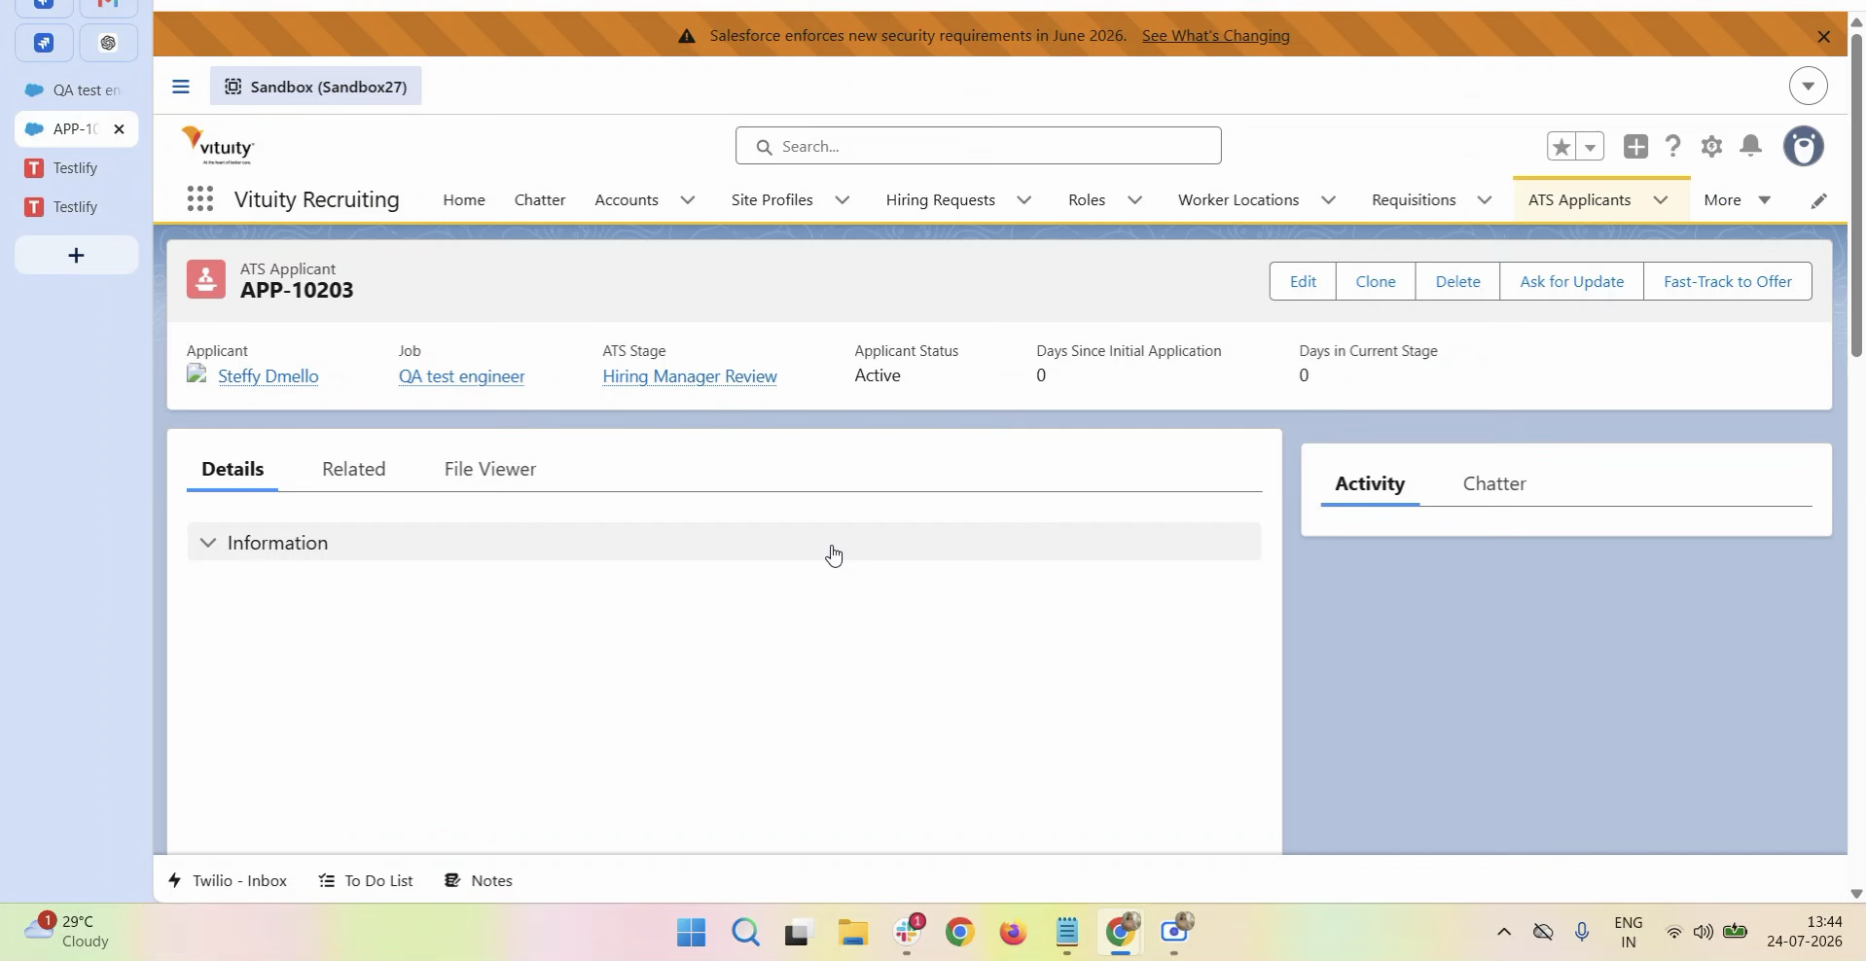Open the Notes utility
Screen dimensions: 1866x961
point(479,880)
